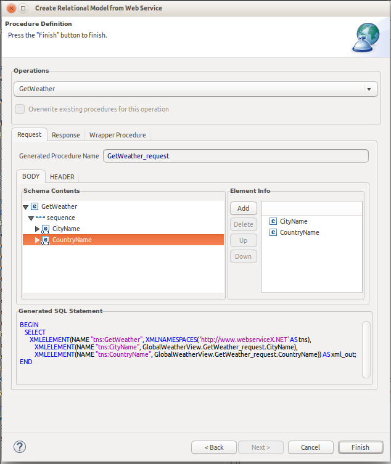Click the CountryName icon in Element Info list

pyautogui.click(x=273, y=232)
